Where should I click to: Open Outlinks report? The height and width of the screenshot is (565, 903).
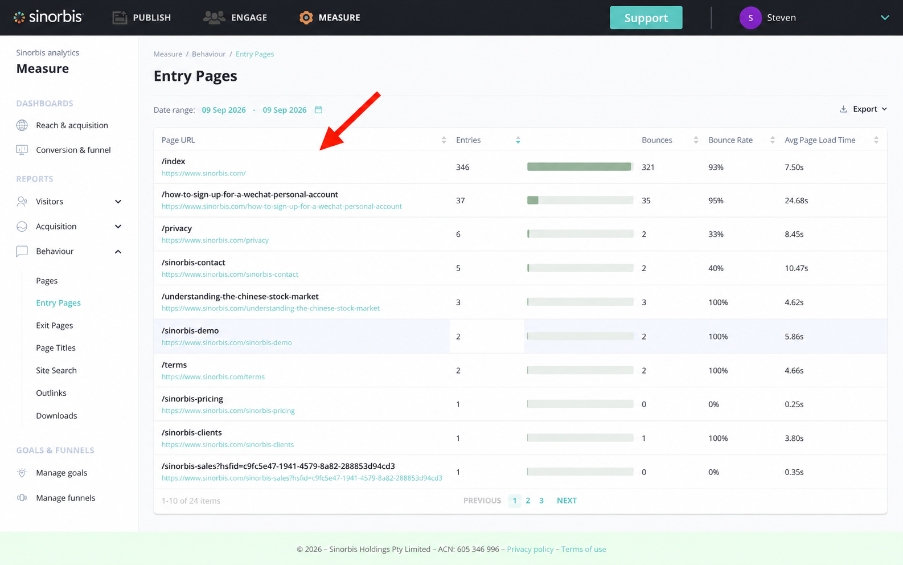[x=51, y=393]
